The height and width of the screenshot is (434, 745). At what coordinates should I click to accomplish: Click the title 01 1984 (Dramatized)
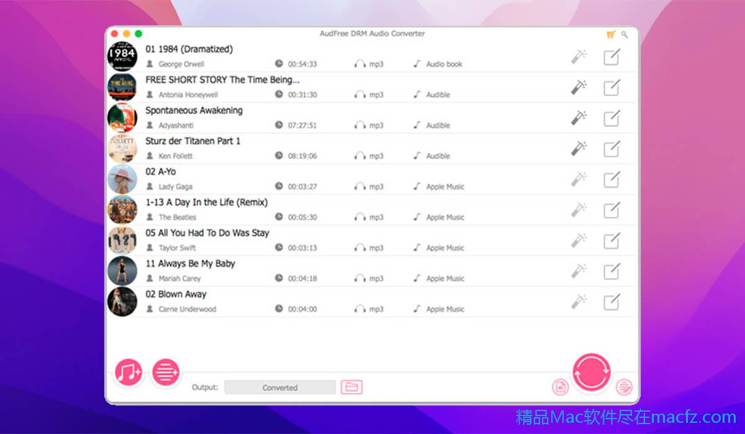pyautogui.click(x=189, y=49)
